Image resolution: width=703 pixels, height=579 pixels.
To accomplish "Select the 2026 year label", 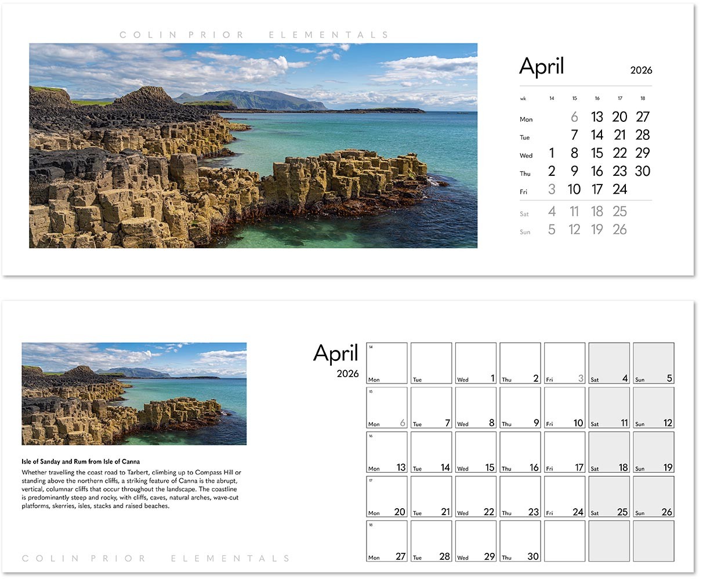I will [642, 70].
